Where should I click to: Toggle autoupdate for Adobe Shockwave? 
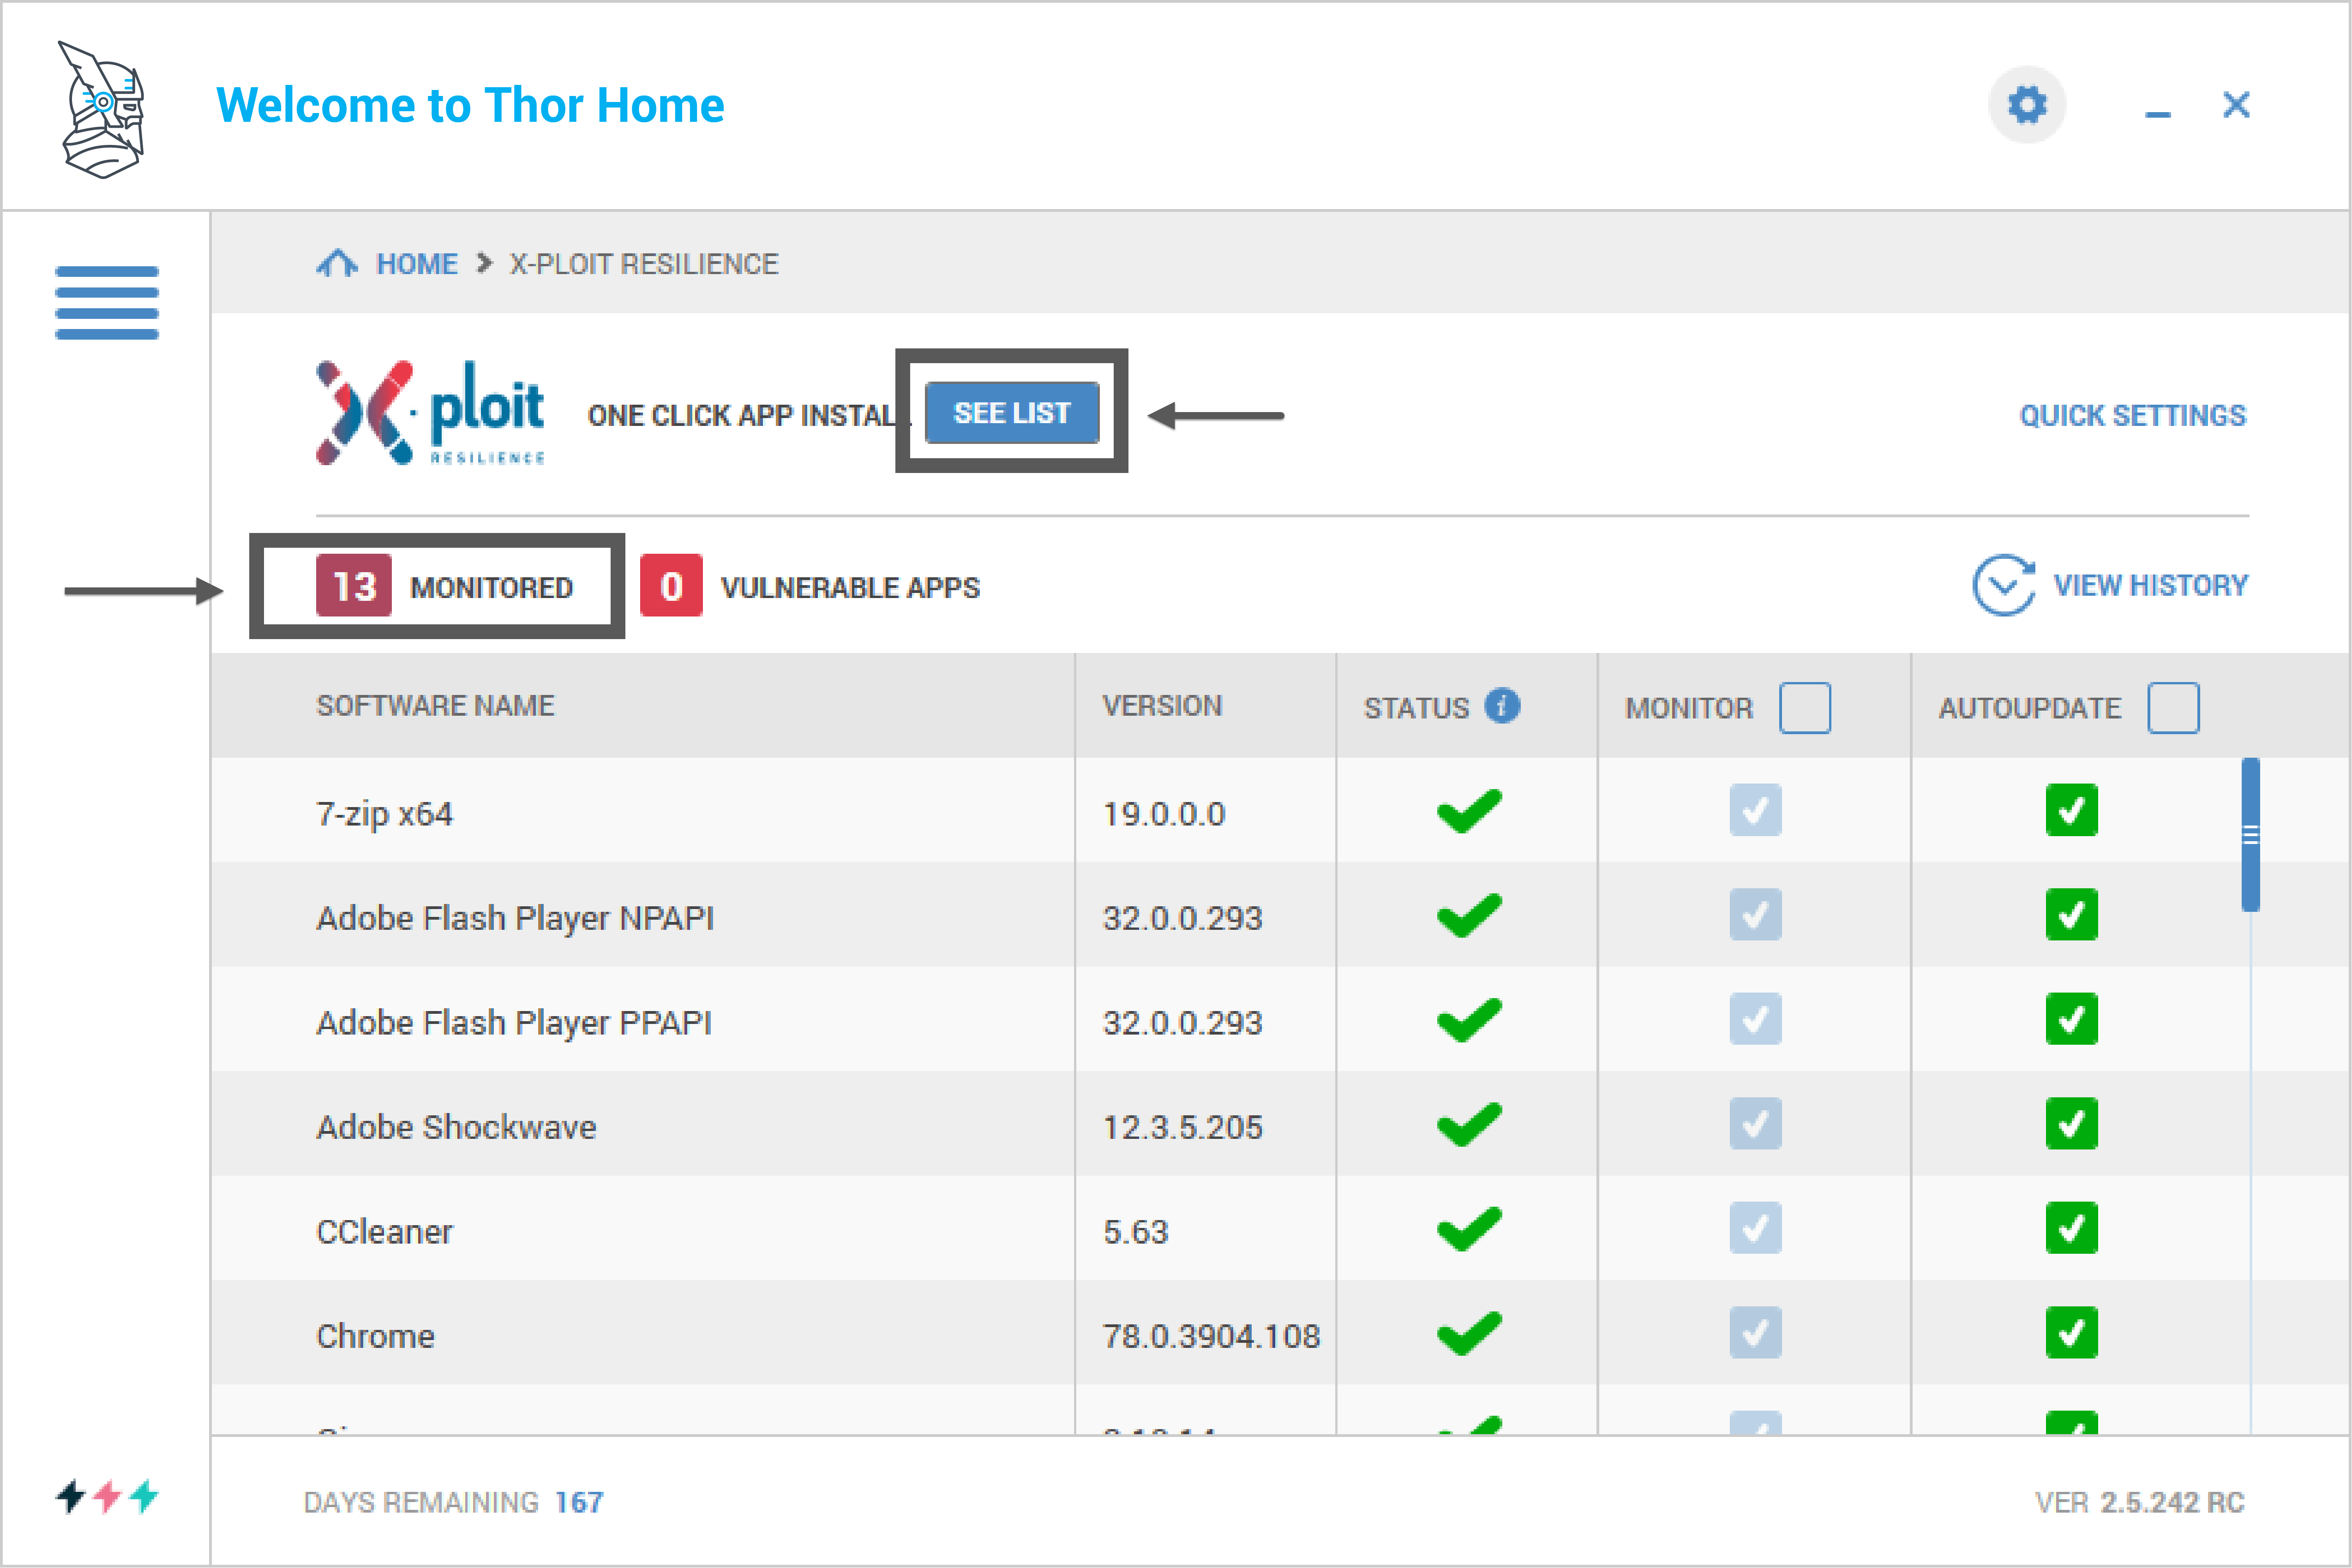click(2071, 1123)
